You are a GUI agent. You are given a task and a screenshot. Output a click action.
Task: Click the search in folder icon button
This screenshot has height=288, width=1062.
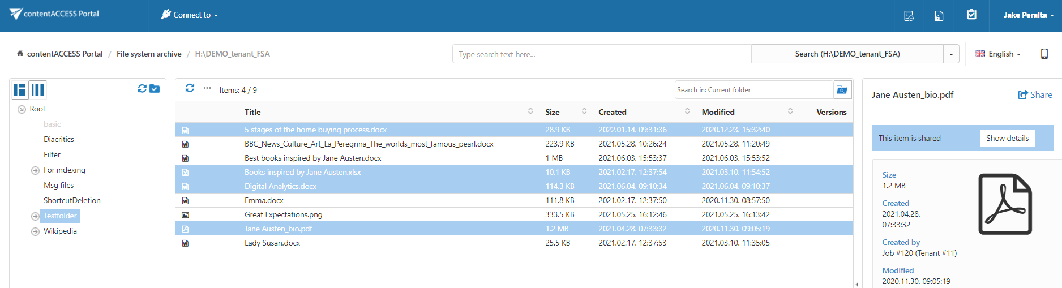[842, 90]
